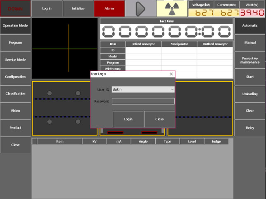The image size is (266, 199).
Task: Open Service Mode panel
Action: coord(15,60)
